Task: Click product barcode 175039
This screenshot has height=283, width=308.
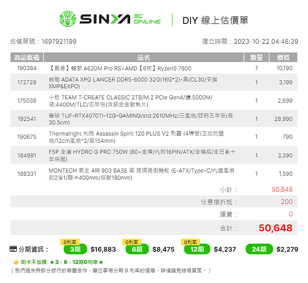Action: coord(27,101)
